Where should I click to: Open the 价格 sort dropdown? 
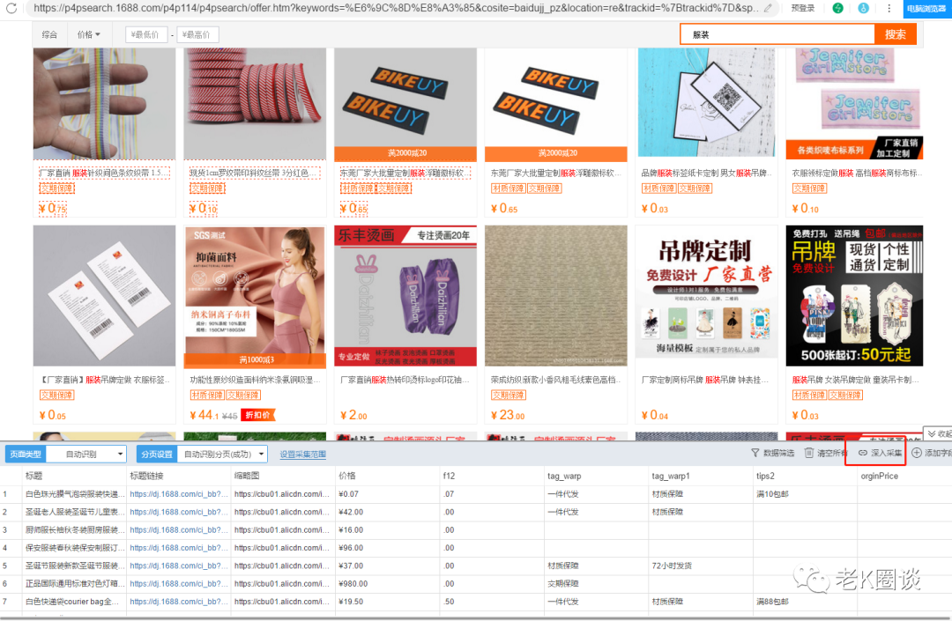[89, 34]
